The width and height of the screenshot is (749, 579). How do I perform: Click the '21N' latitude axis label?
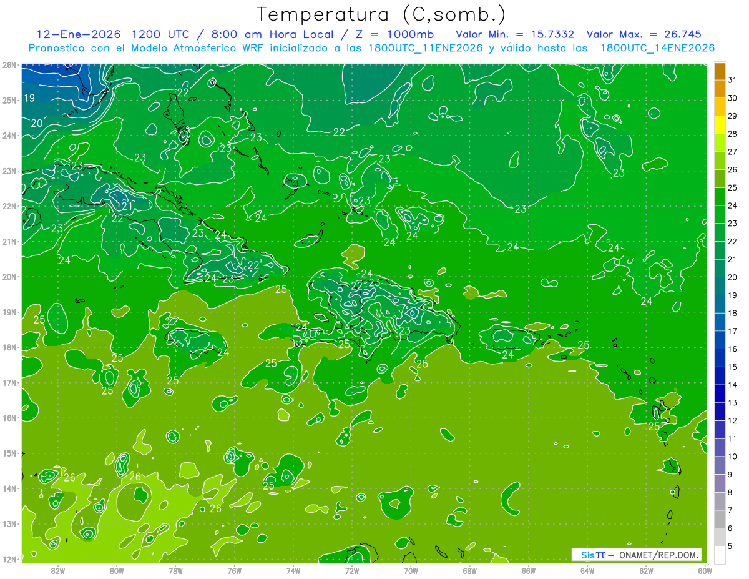[9, 241]
